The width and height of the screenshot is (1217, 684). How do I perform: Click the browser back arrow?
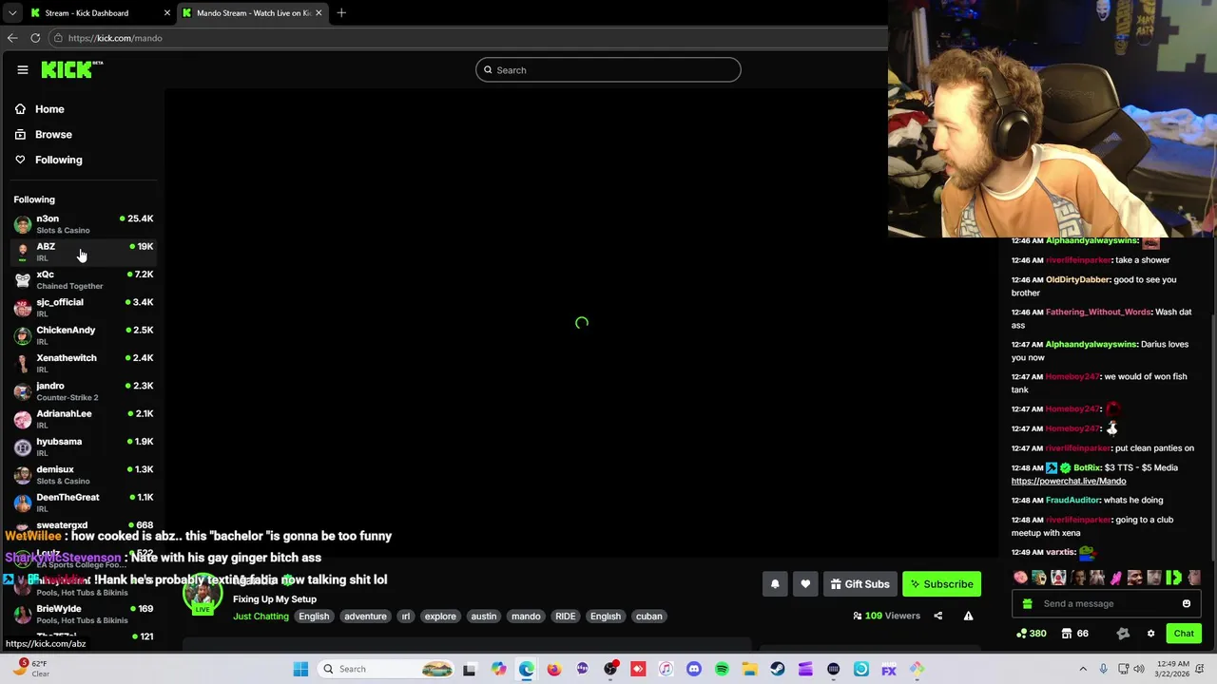pyautogui.click(x=12, y=38)
